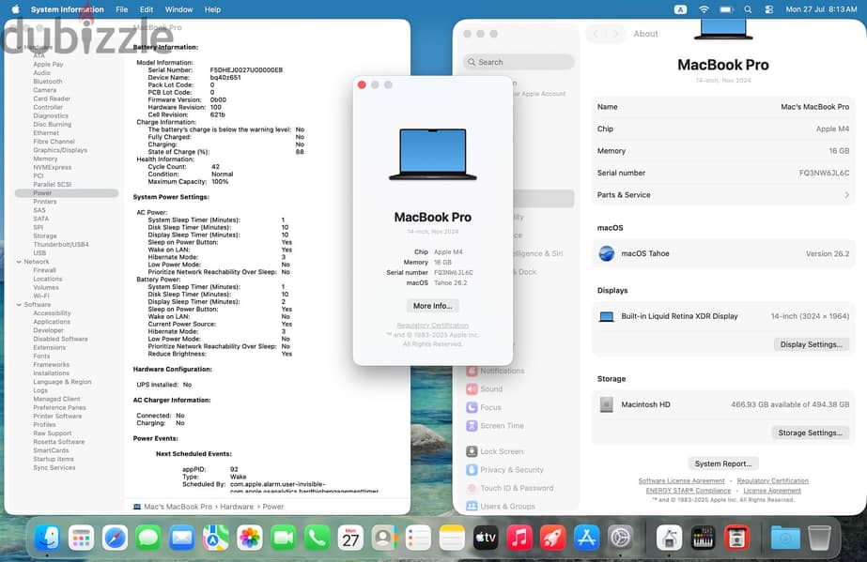Open Regulatory Certification link in About This Mac
This screenshot has width=867, height=562.
(x=432, y=326)
